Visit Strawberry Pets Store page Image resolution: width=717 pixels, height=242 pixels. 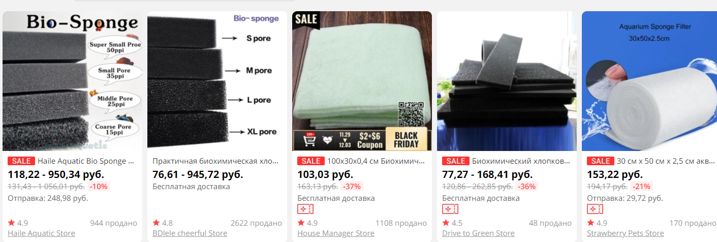click(626, 233)
